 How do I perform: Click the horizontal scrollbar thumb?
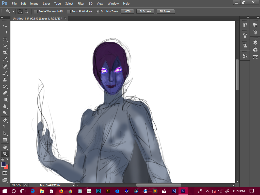(158, 185)
